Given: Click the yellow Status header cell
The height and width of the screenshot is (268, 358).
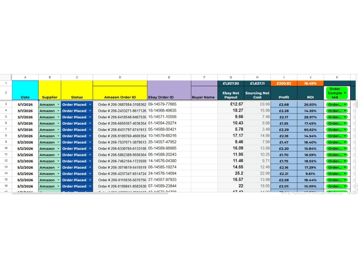Looking at the screenshot, I should pos(77,90).
